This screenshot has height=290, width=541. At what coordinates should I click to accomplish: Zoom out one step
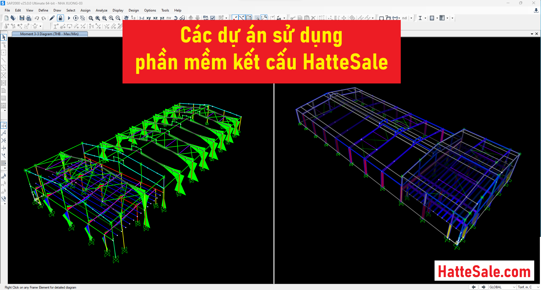point(118,18)
